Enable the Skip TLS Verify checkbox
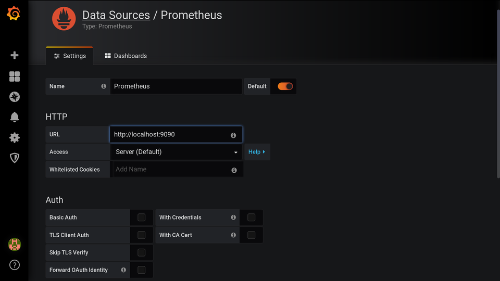Screen dimensions: 500x281 pos(141,252)
